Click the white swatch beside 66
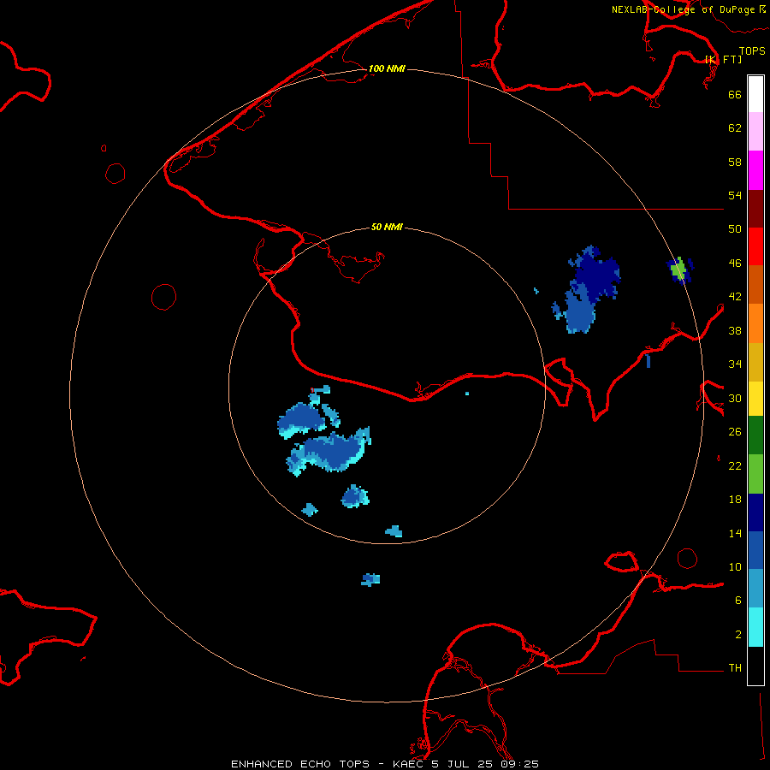 (755, 94)
